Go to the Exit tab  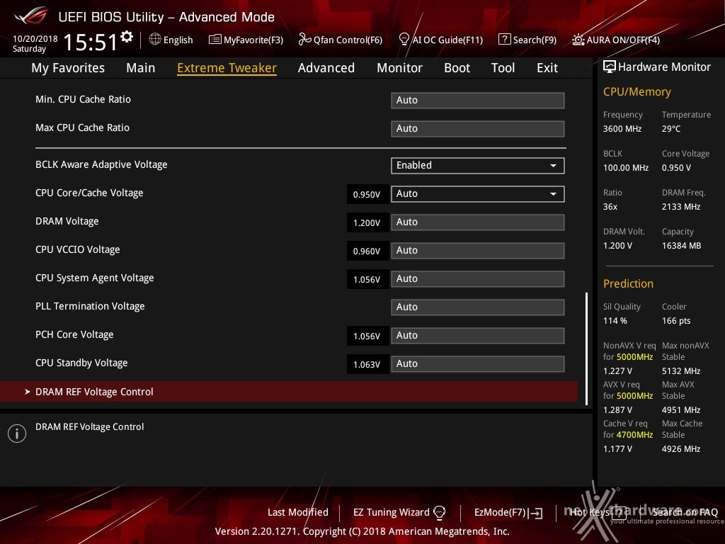547,68
